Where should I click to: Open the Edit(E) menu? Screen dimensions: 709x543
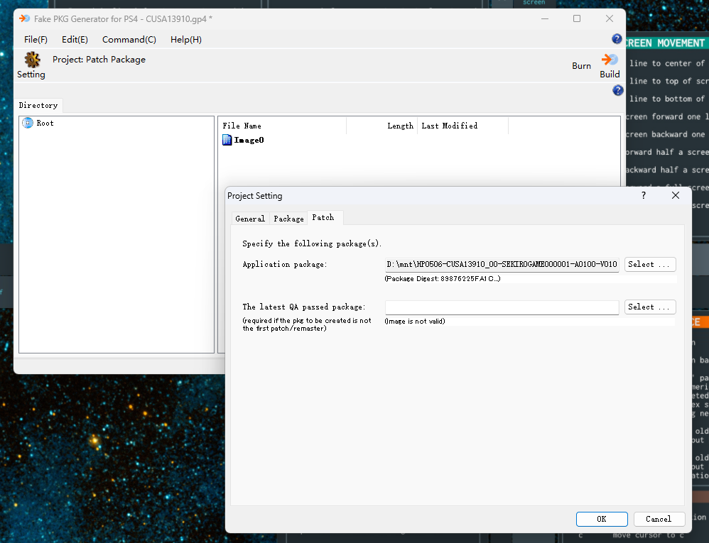(75, 40)
